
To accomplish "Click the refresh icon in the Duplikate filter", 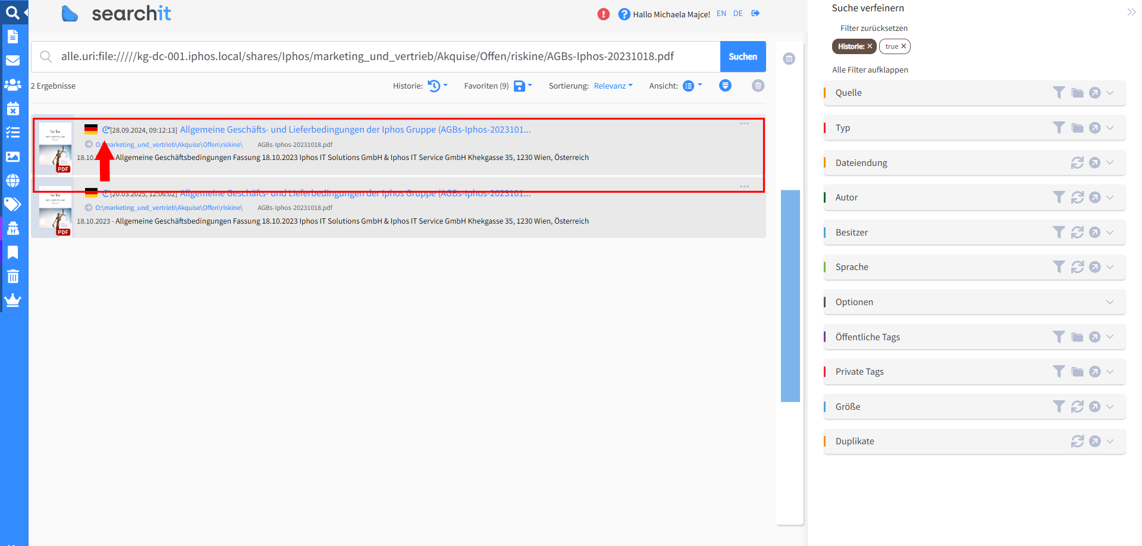I will 1077,441.
